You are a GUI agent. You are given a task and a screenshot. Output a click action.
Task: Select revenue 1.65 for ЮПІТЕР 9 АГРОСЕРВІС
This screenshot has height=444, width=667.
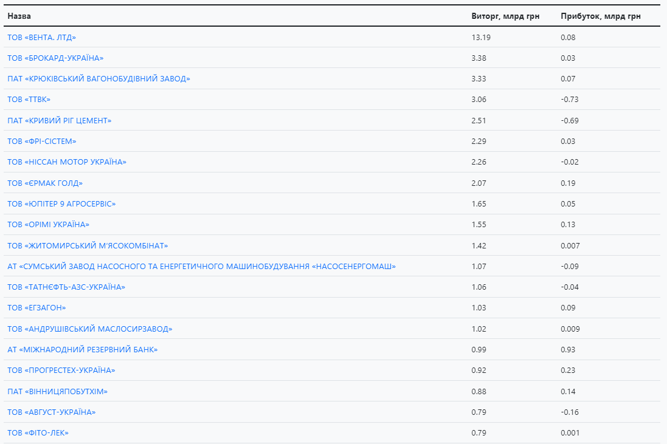pyautogui.click(x=479, y=204)
